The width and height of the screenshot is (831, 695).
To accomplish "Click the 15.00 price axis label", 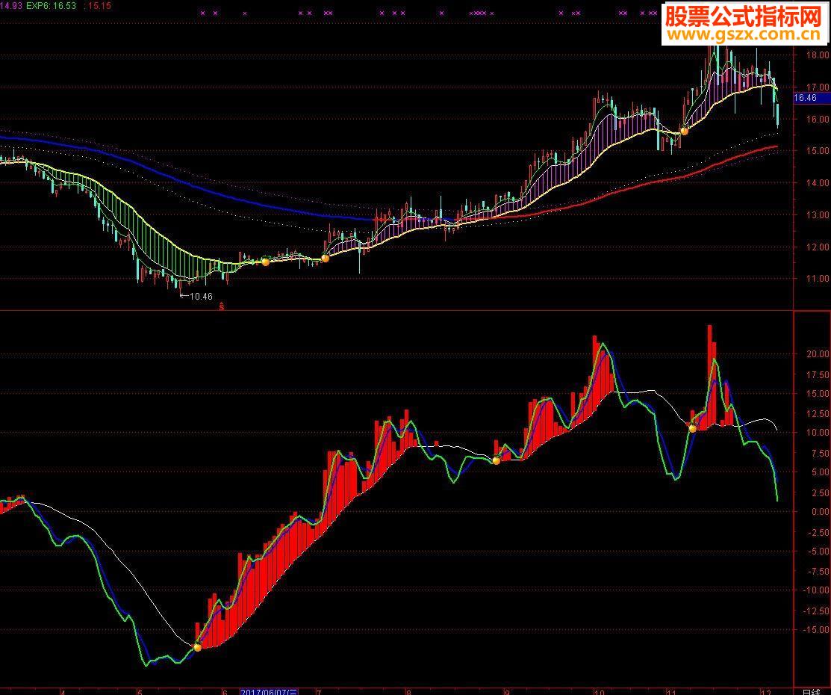I will coord(817,151).
